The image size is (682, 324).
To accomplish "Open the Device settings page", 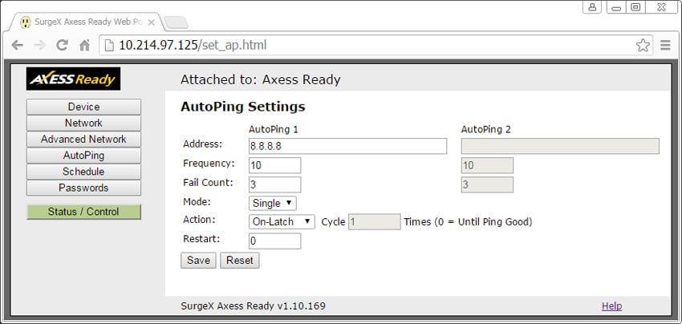I will [83, 107].
